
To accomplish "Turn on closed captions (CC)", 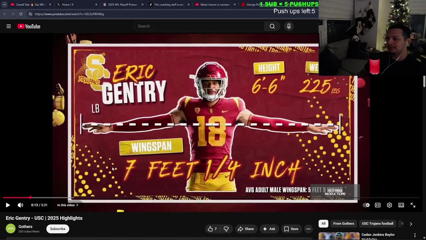I will click(378, 205).
